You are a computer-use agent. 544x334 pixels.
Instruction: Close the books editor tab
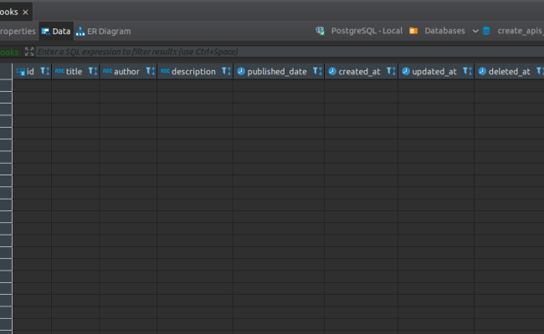click(25, 13)
